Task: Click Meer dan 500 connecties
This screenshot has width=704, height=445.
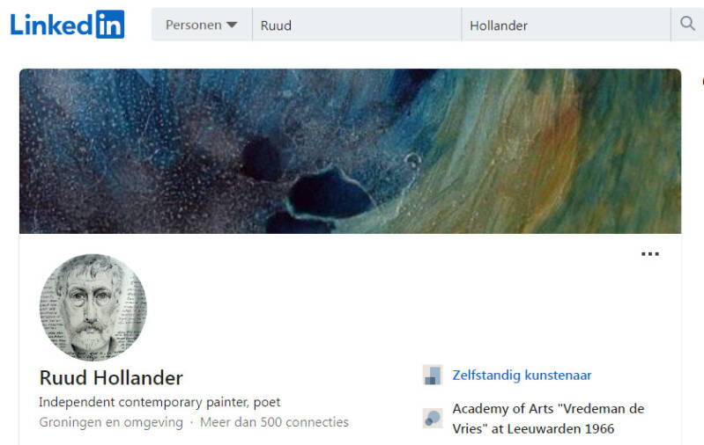Action: click(274, 422)
